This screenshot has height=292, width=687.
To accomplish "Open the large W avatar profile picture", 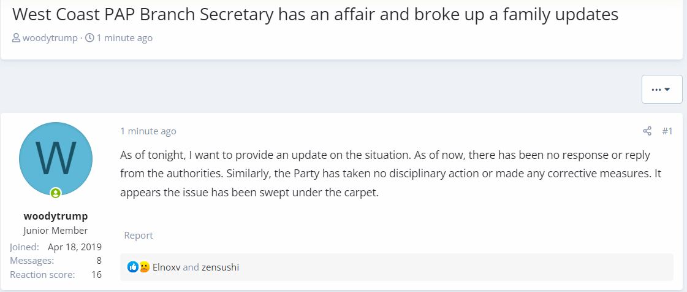I will (x=56, y=158).
